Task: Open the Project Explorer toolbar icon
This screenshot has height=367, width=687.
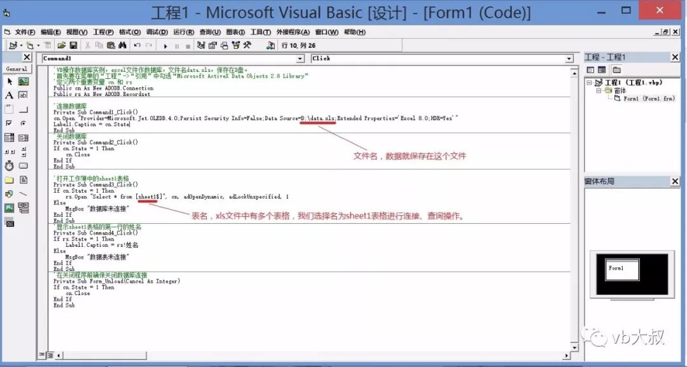Action: pos(201,45)
